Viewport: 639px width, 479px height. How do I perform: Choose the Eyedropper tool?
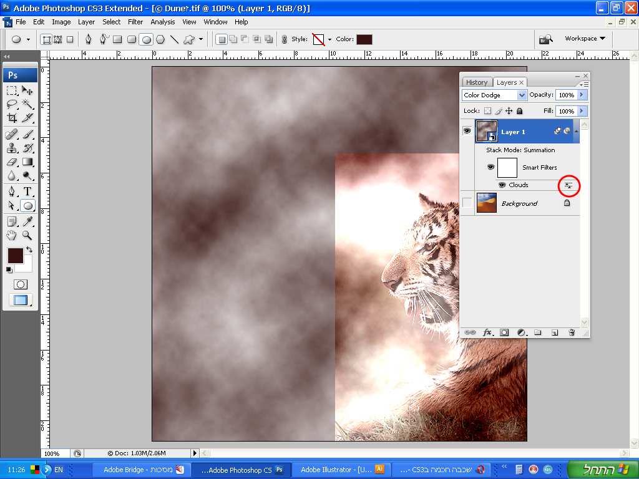(x=27, y=221)
